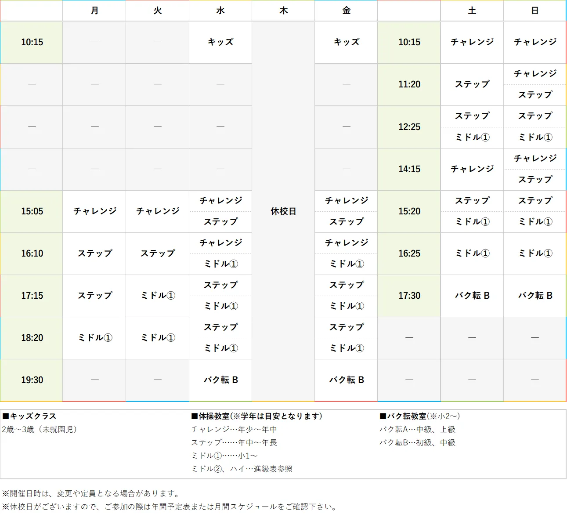Click the 土 day header
Image resolution: width=567 pixels, height=514 pixels.
click(472, 11)
